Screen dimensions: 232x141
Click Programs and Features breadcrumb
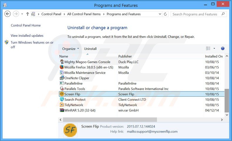[124, 14]
